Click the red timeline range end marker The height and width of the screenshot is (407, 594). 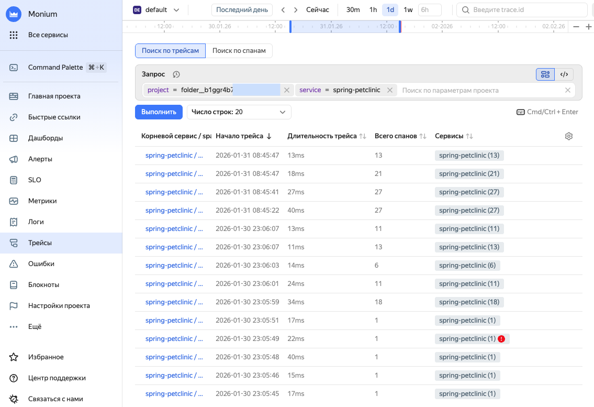[x=400, y=27]
